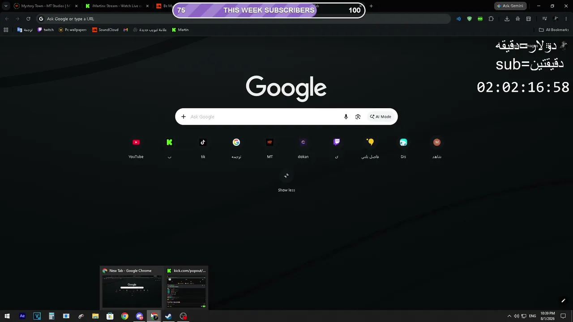Click the plus icon in the search box
Screen dimensions: 573x322
(183, 117)
